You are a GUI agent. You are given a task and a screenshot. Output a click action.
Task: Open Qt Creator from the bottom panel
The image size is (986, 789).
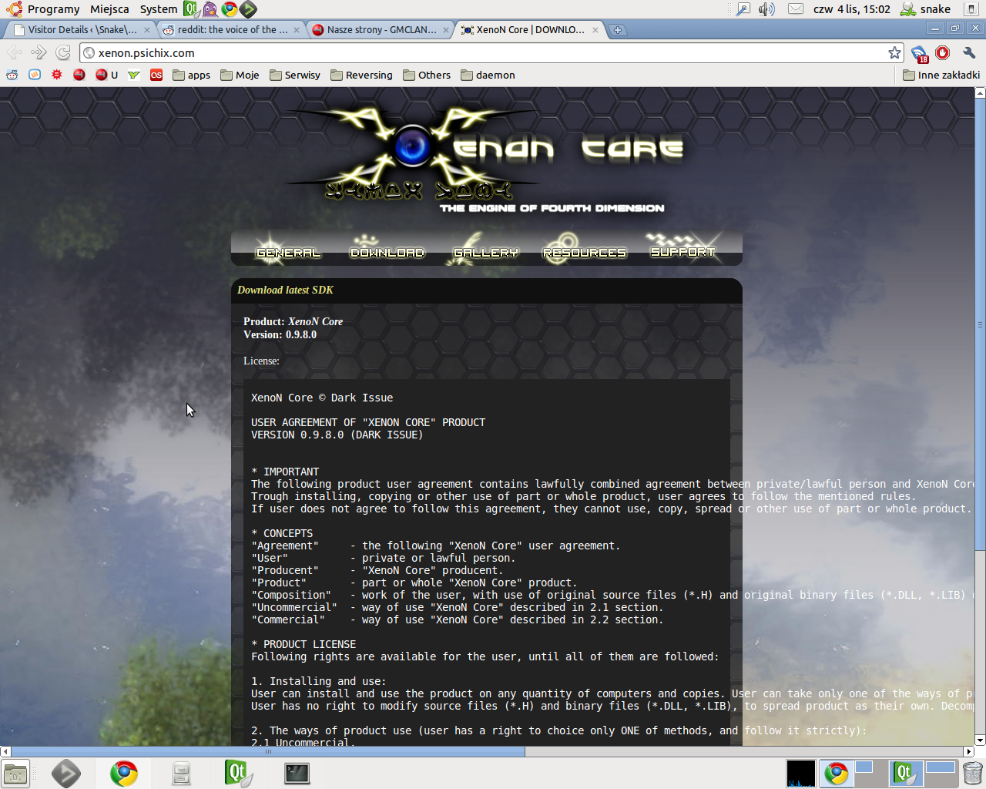pos(238,774)
